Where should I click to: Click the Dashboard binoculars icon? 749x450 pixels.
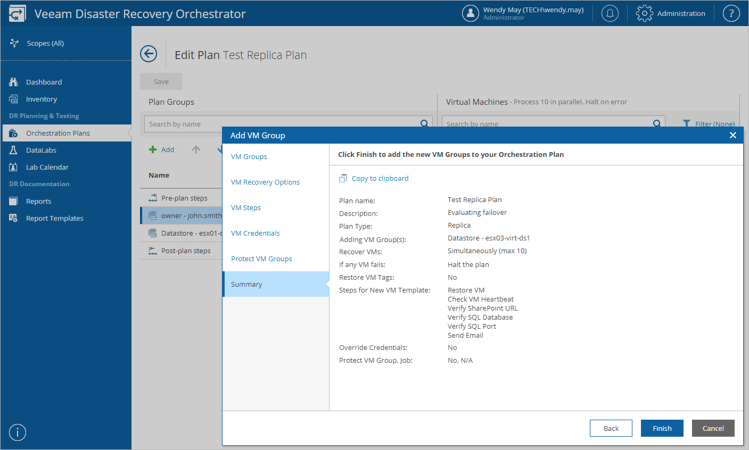pos(14,82)
